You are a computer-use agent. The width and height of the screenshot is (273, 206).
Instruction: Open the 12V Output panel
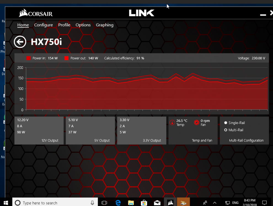pyautogui.click(x=39, y=130)
